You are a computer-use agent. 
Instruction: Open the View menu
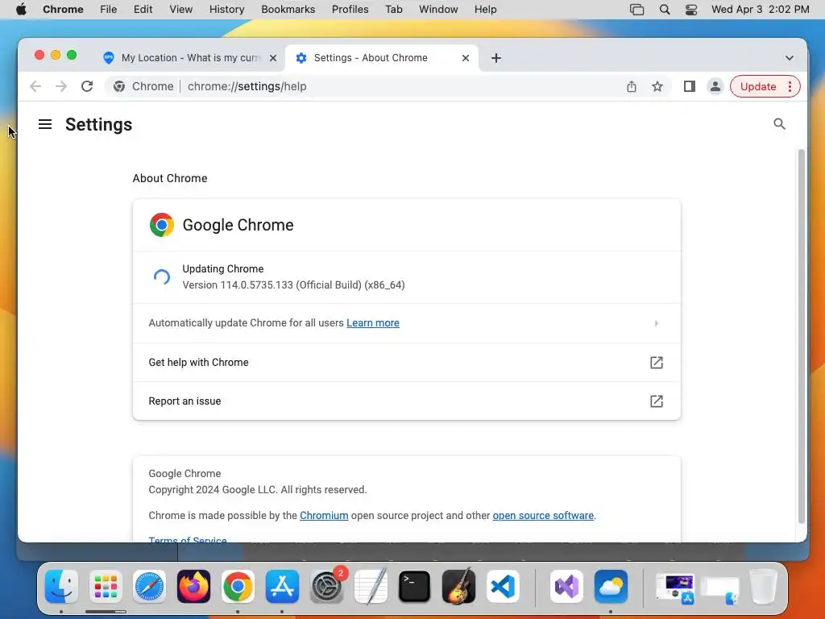tap(180, 10)
